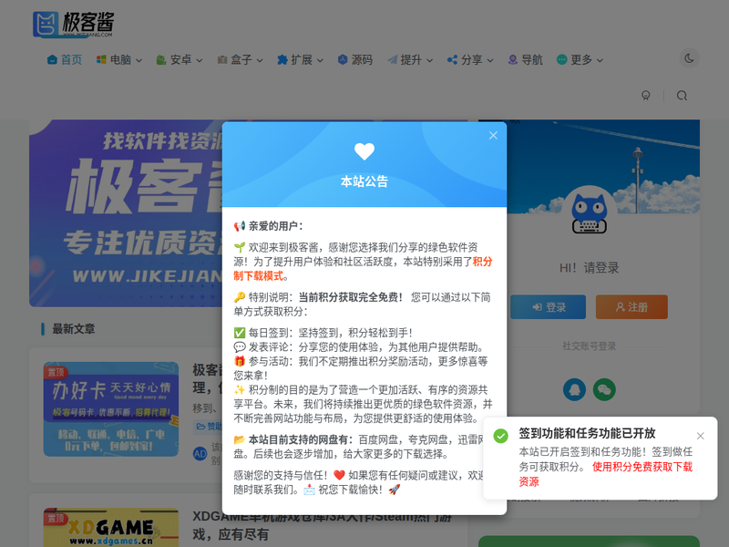Log in with QQ icon
Image resolution: width=729 pixels, height=547 pixels.
[575, 389]
